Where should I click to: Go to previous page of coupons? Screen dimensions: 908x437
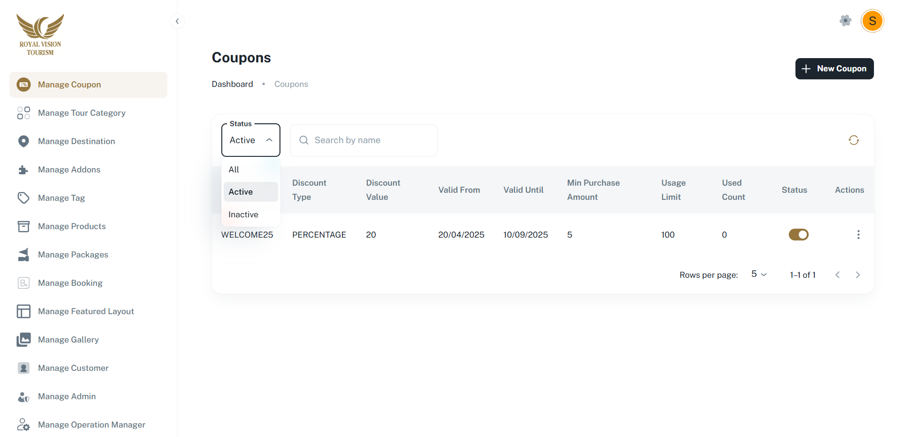pyautogui.click(x=837, y=275)
